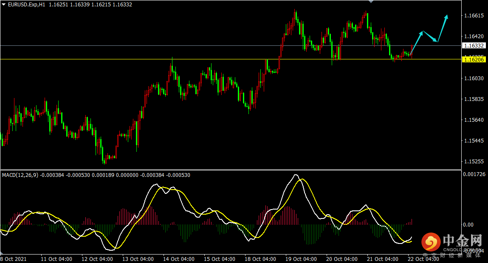The image size is (488, 263).
Task: Click the 1.15255 price axis label
Action: 474,162
